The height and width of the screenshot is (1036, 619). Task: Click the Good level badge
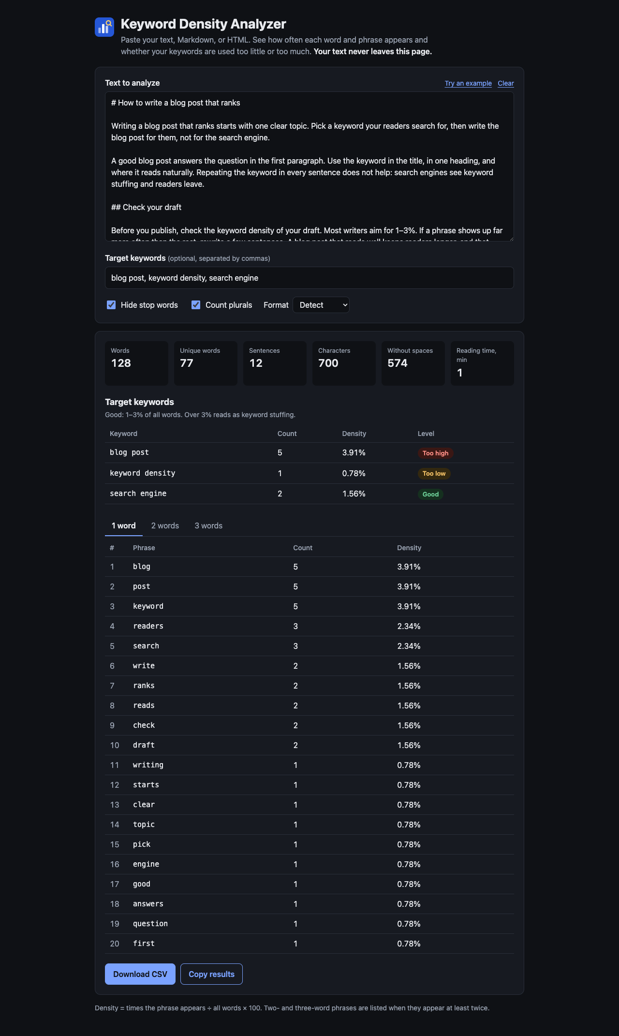click(430, 494)
